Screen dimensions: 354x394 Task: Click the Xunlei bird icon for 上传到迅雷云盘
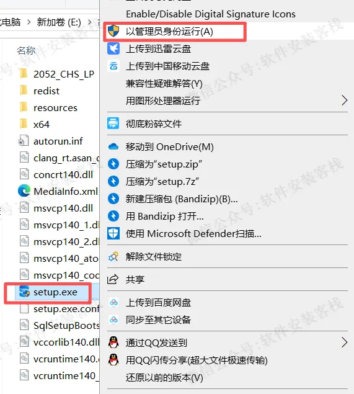point(113,48)
